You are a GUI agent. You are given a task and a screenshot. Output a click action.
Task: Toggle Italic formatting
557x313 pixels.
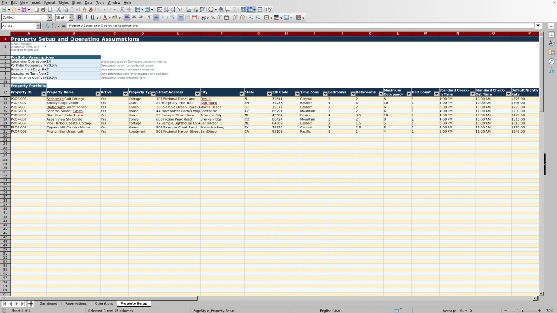[x=86, y=18]
